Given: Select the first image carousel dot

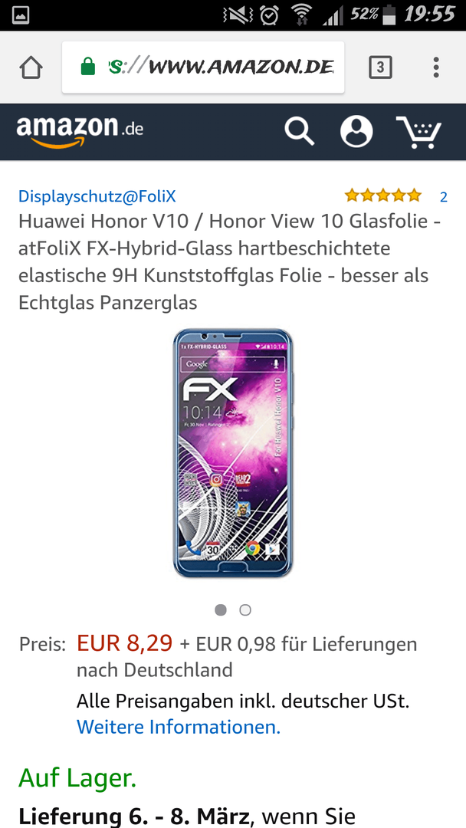Looking at the screenshot, I should [221, 610].
